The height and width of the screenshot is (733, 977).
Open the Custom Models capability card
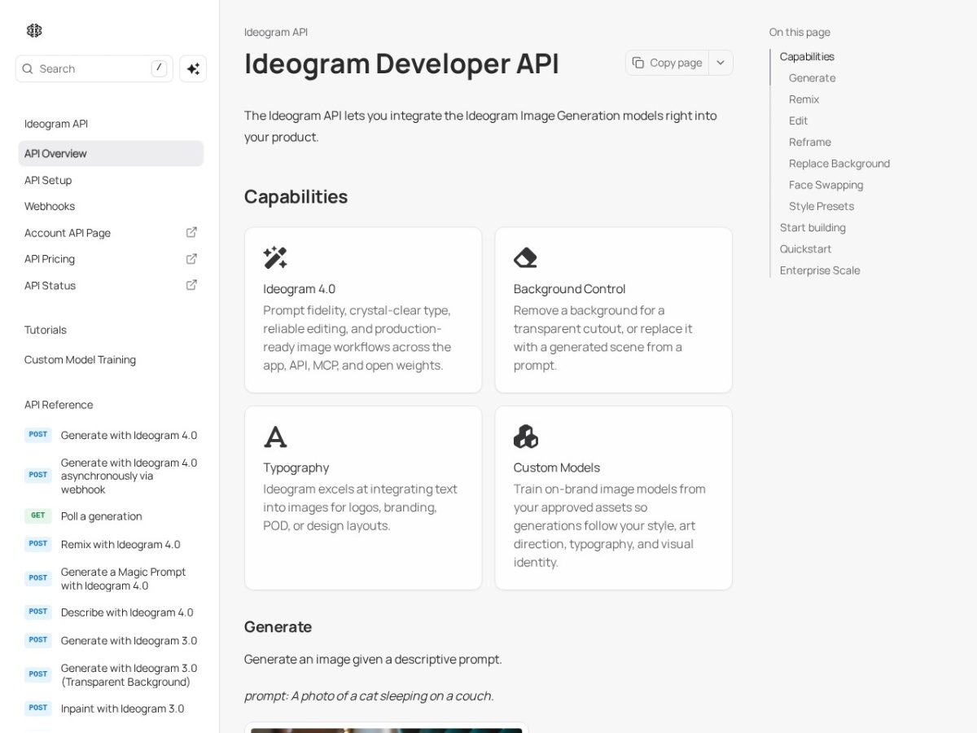614,498
